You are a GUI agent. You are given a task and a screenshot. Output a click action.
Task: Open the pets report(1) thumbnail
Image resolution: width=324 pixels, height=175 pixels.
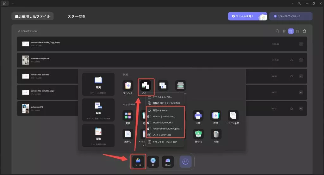click(x=25, y=108)
